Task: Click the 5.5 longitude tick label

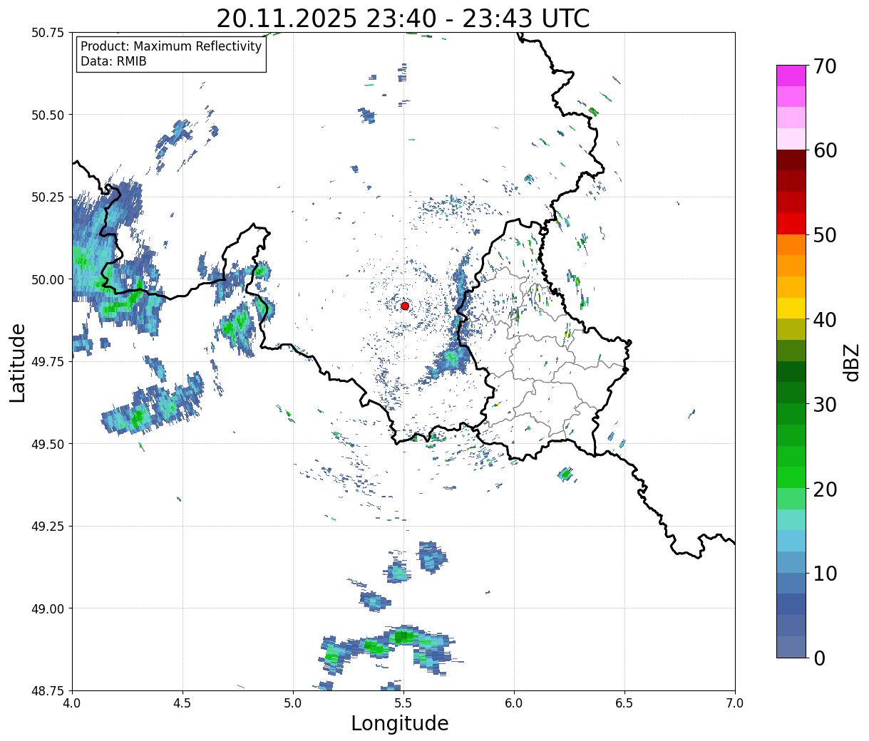Action: [x=403, y=703]
